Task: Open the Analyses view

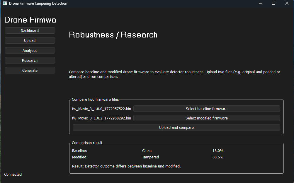Action: [30, 50]
